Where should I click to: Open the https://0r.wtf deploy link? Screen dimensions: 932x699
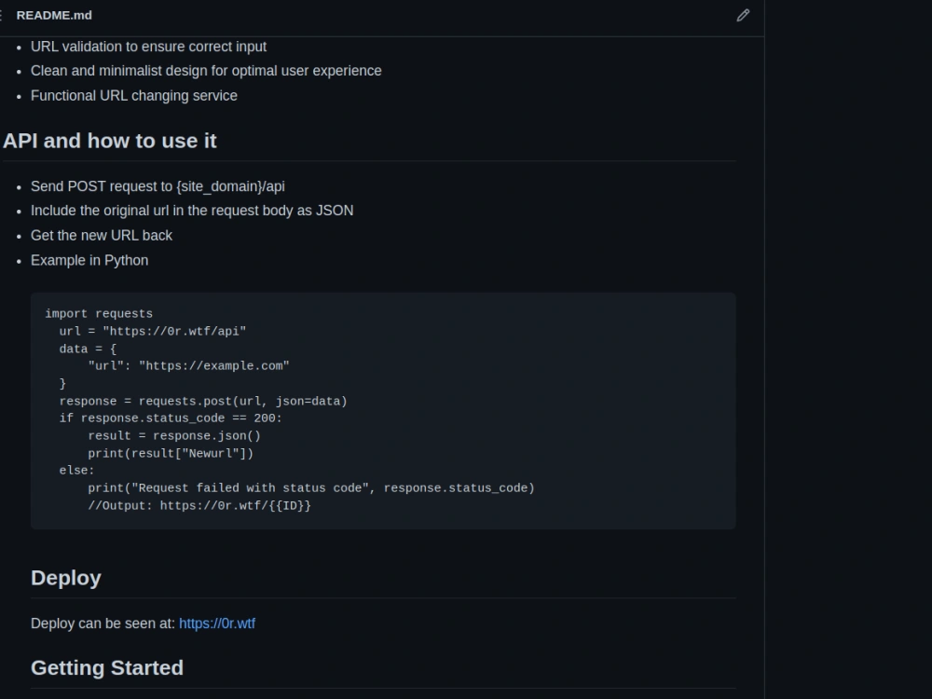[217, 624]
